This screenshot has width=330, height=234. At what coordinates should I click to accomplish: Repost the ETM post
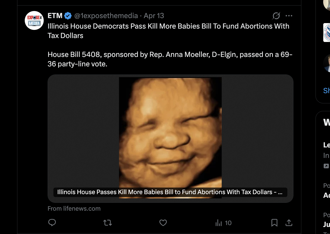107,223
